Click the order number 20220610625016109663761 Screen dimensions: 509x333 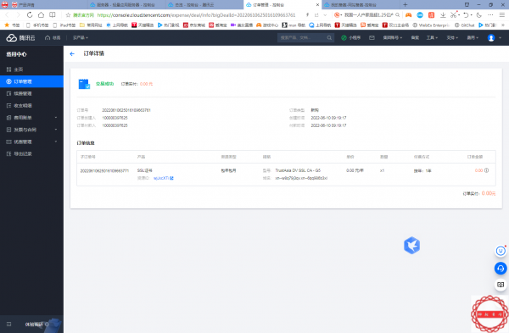tap(126, 110)
